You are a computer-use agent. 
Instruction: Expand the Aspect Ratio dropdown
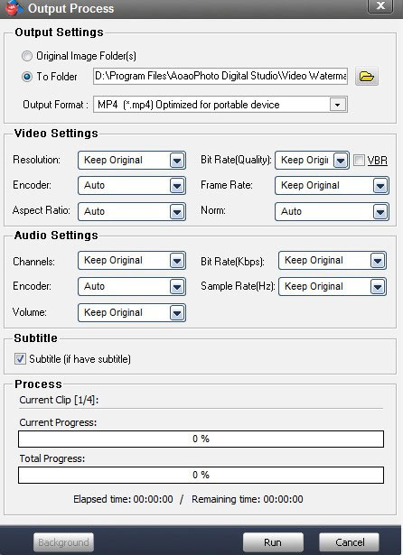(x=132, y=211)
